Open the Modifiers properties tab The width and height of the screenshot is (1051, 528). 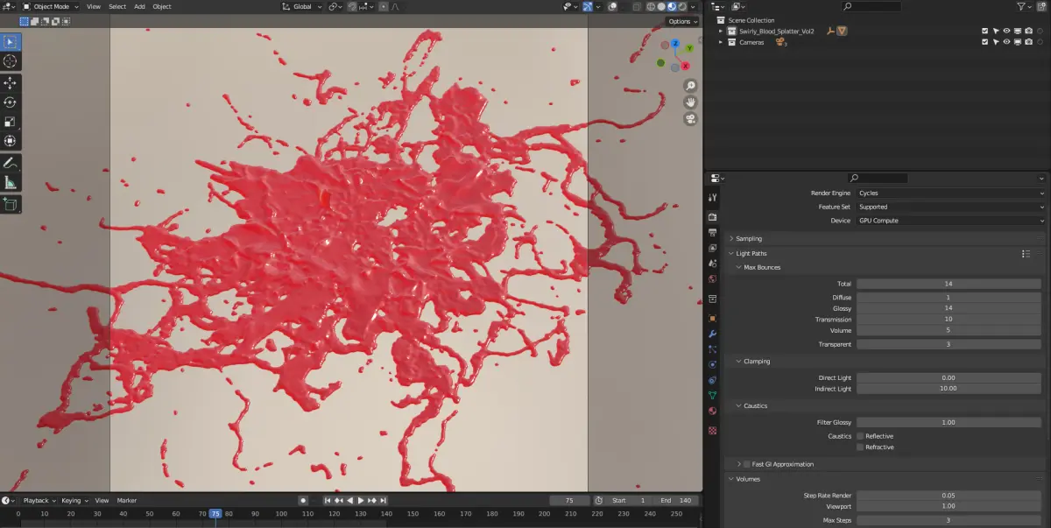coord(712,334)
